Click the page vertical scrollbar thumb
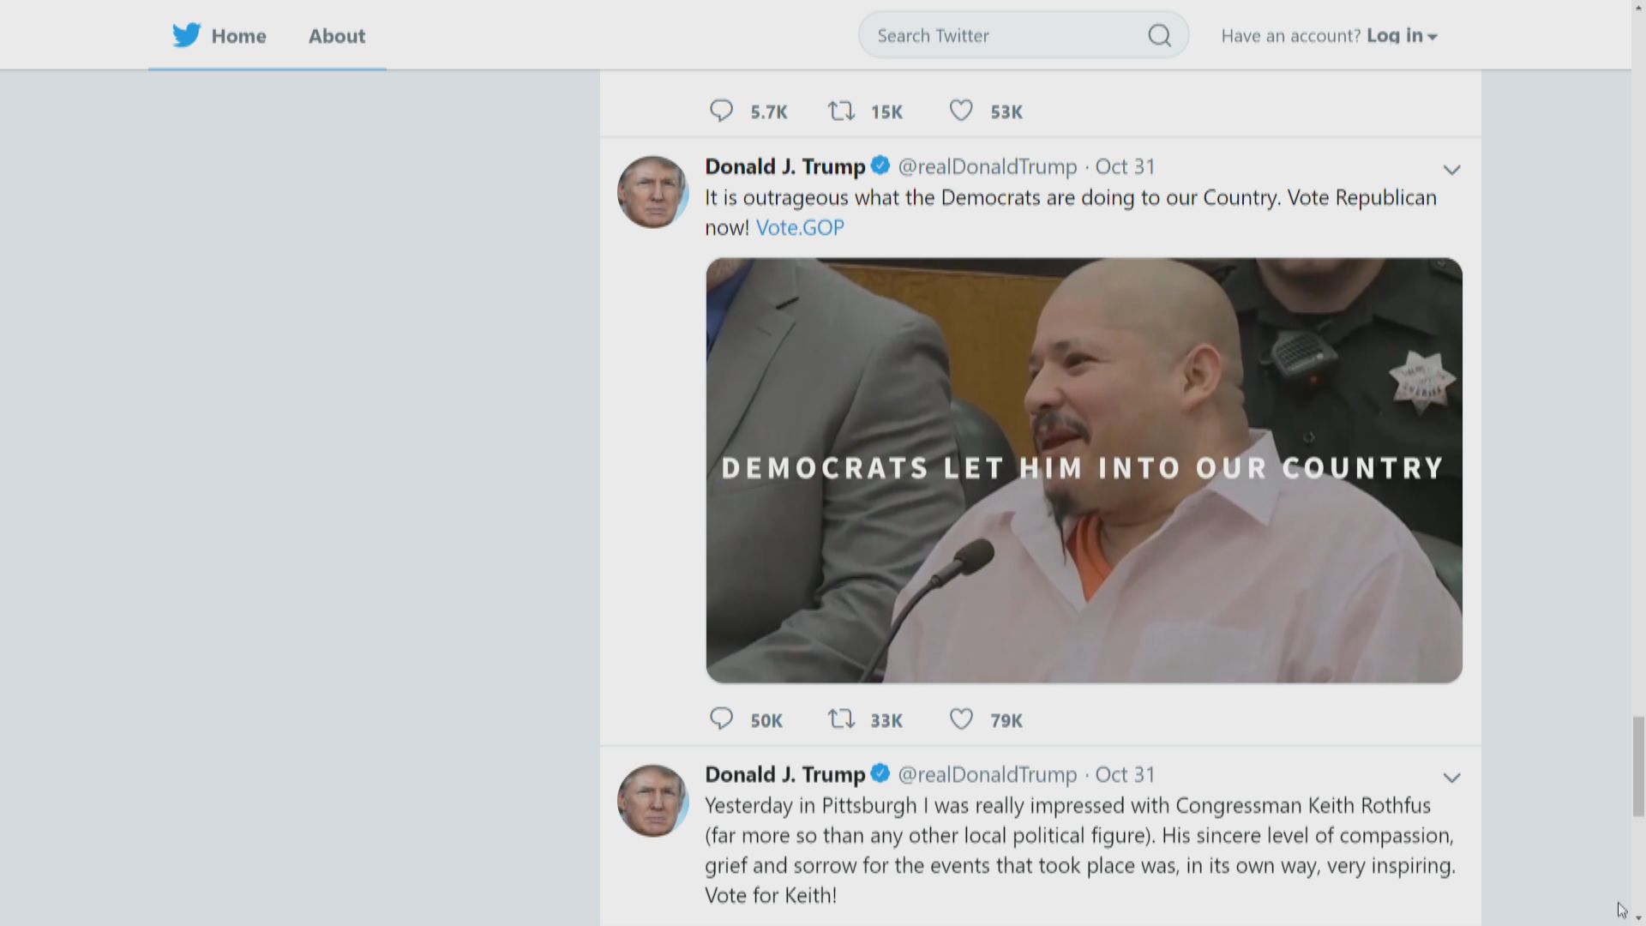1646x926 pixels. (x=1638, y=767)
